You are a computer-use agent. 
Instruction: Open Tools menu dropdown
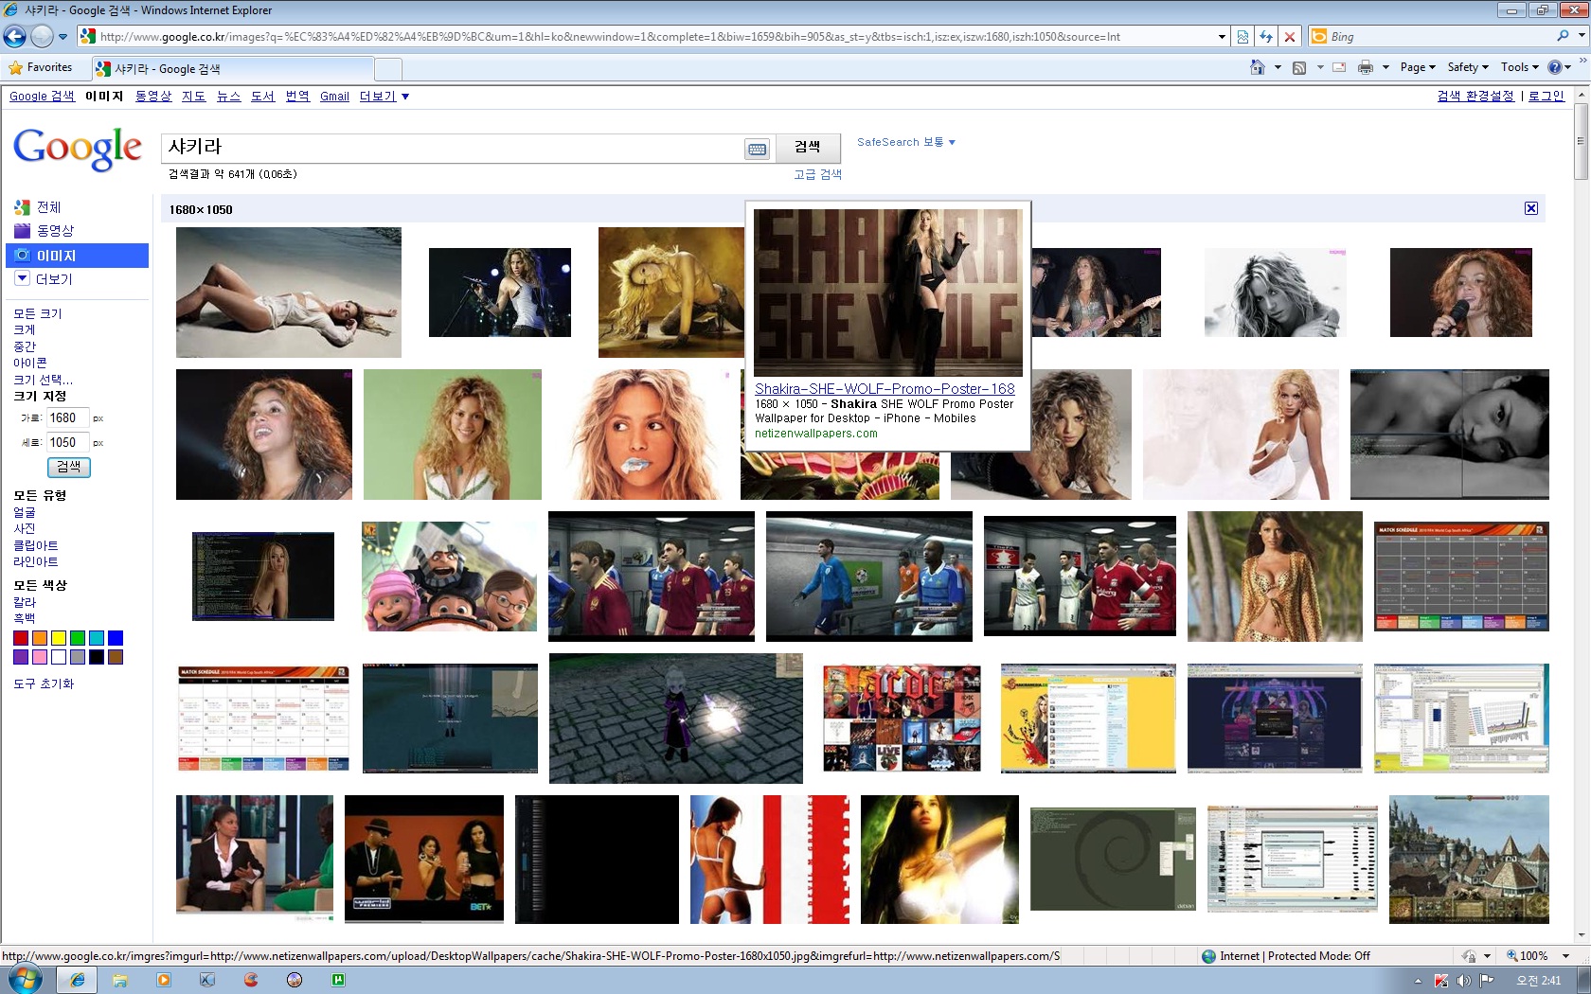tap(1520, 67)
